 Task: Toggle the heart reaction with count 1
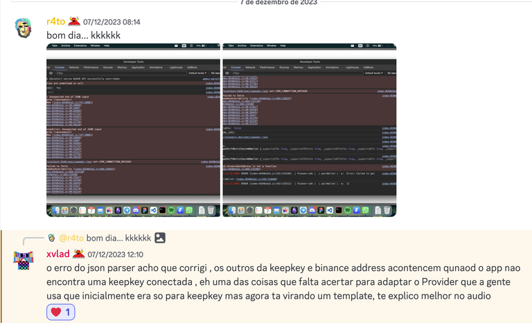coord(61,312)
